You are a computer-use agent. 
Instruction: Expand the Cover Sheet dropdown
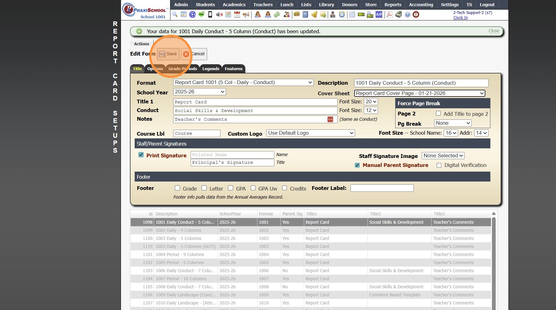pos(419,93)
